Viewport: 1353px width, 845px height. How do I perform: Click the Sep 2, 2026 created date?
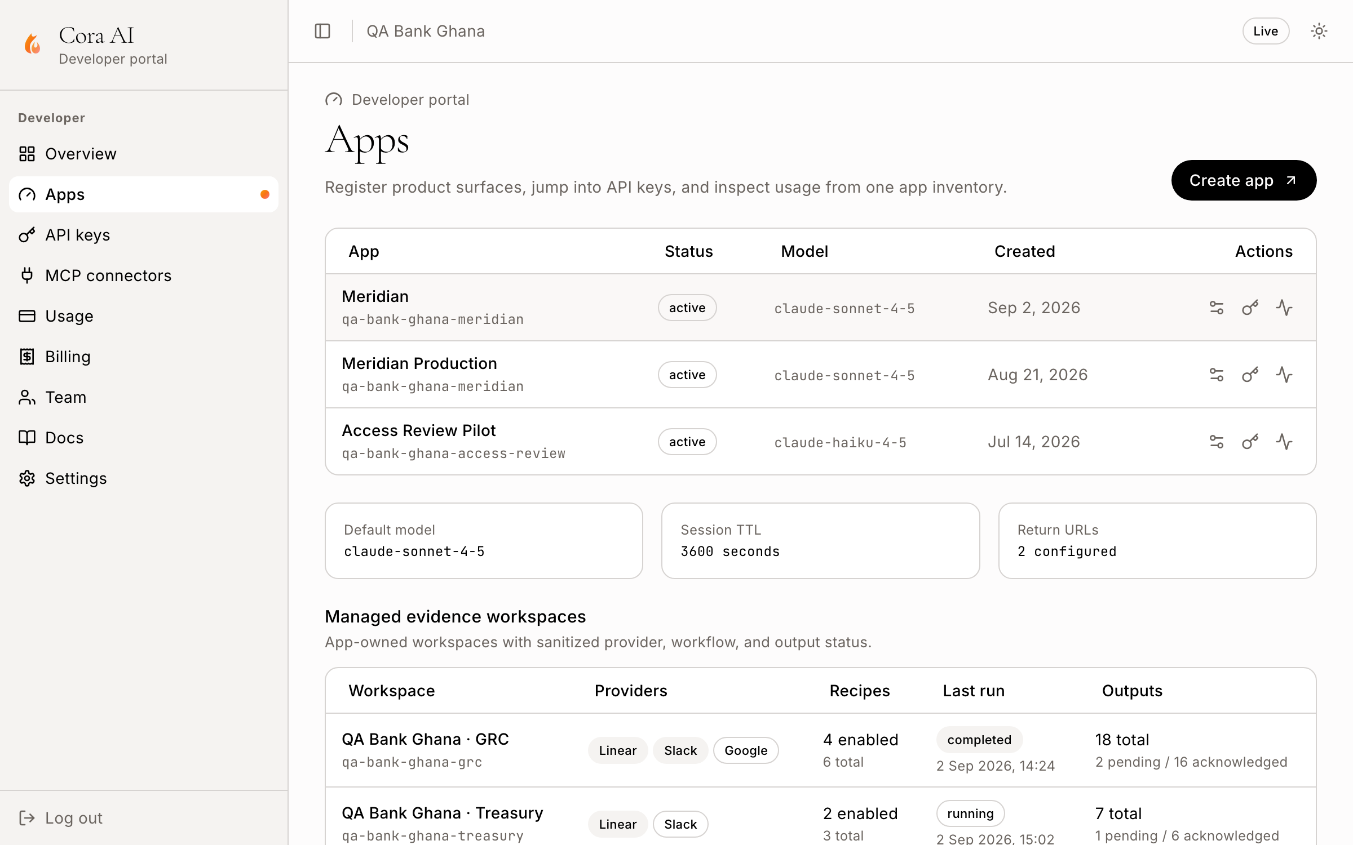(x=1034, y=308)
